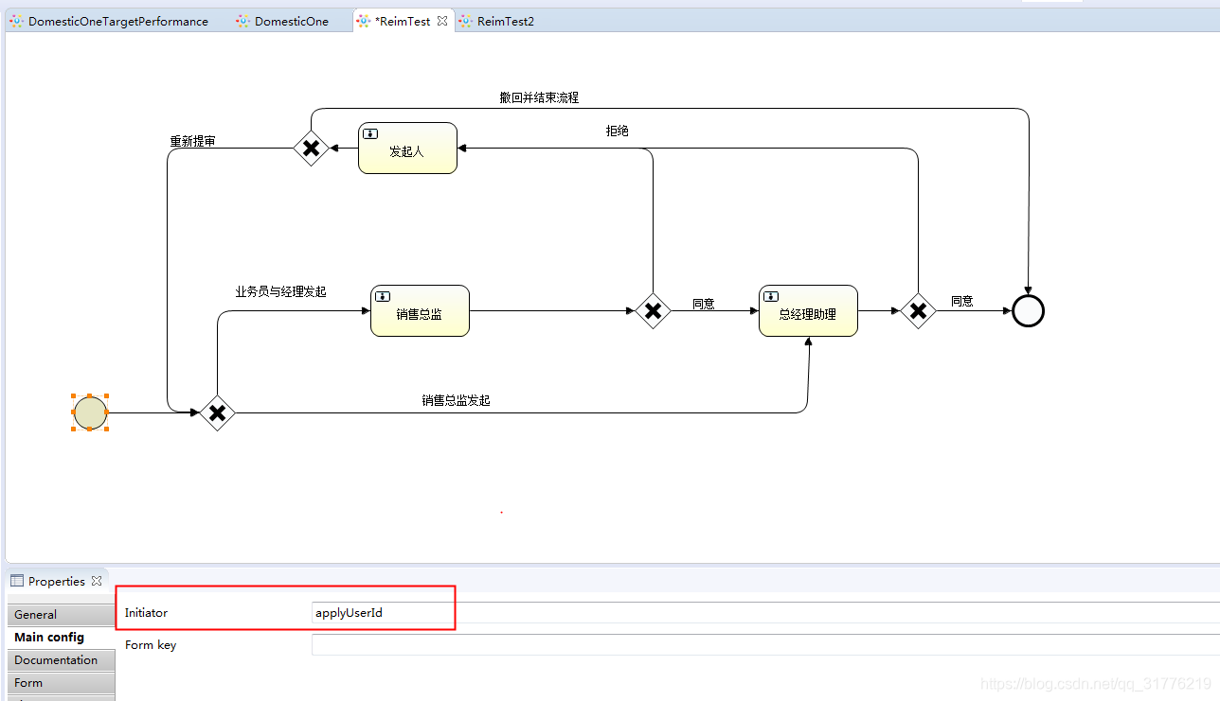Select the gateway left of 发起人 task
1220x701 pixels.
(311, 148)
